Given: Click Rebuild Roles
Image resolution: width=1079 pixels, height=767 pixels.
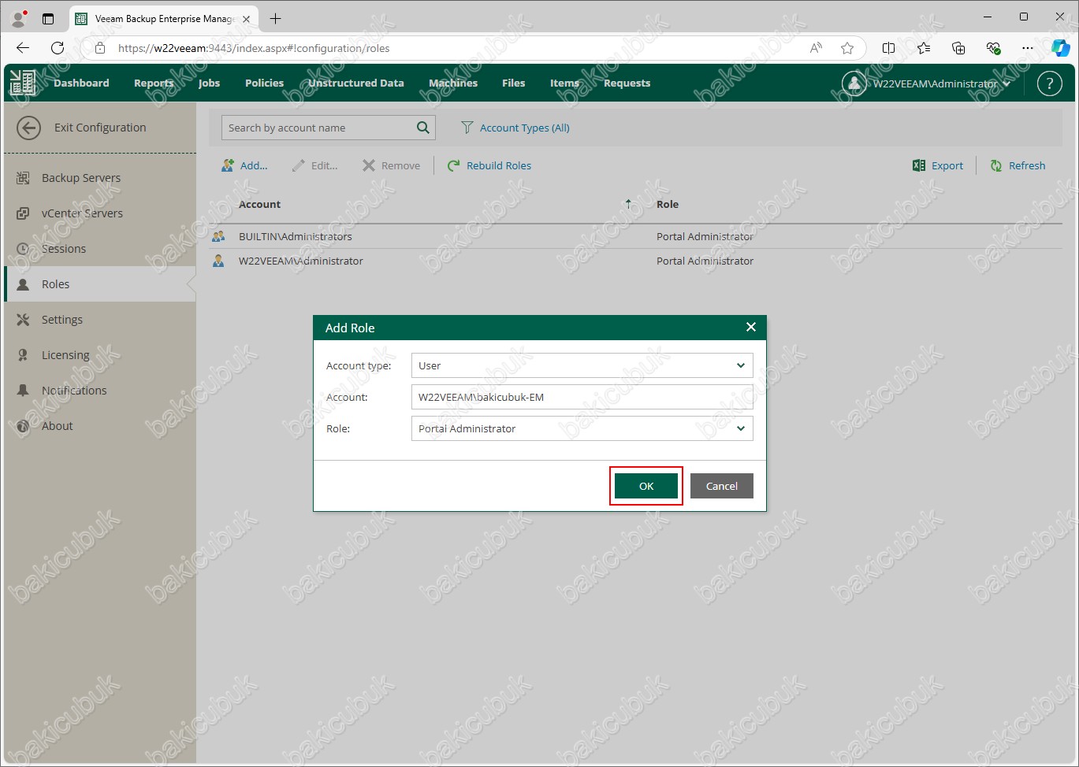Looking at the screenshot, I should (489, 165).
